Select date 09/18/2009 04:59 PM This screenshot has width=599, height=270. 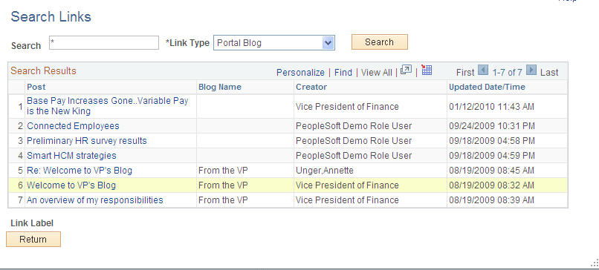click(x=492, y=156)
